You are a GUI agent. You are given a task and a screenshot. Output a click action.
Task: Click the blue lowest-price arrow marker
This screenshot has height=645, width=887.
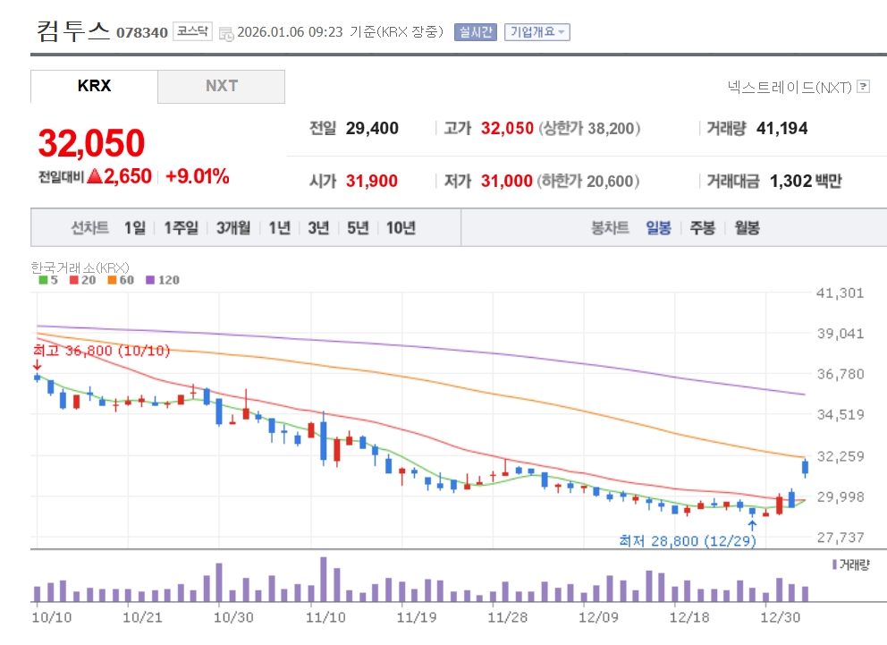tap(752, 526)
